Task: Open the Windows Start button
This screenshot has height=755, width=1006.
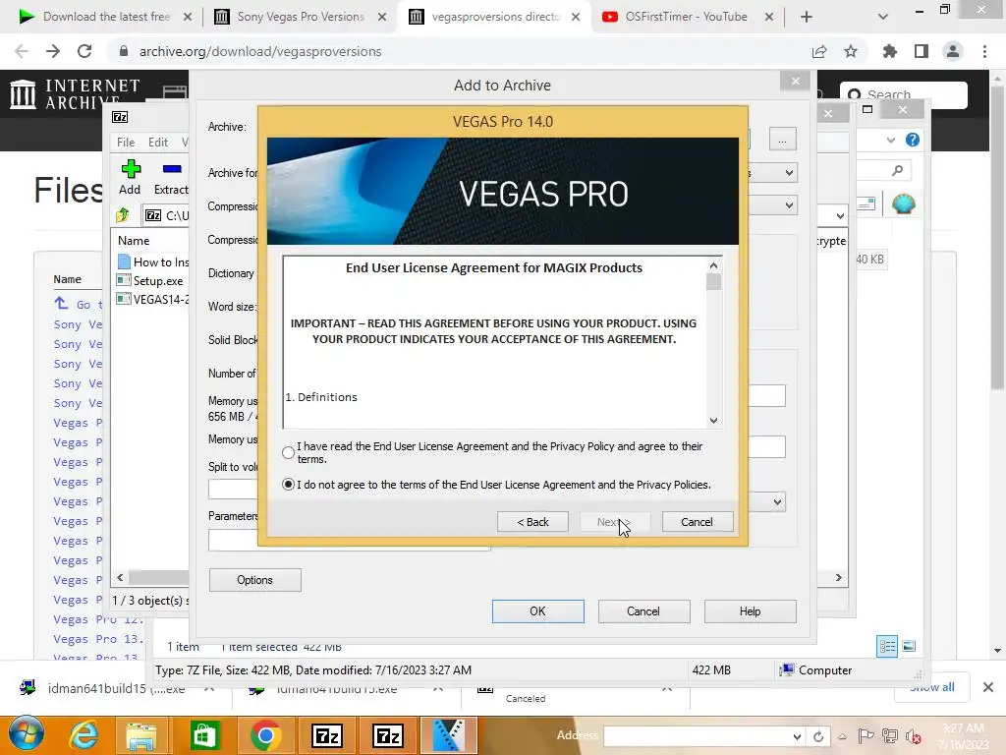Action: tap(26, 734)
